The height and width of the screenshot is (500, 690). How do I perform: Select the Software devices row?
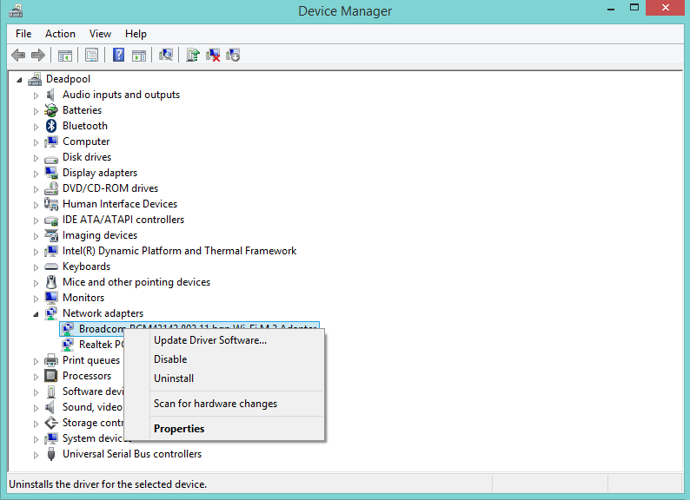pos(92,391)
